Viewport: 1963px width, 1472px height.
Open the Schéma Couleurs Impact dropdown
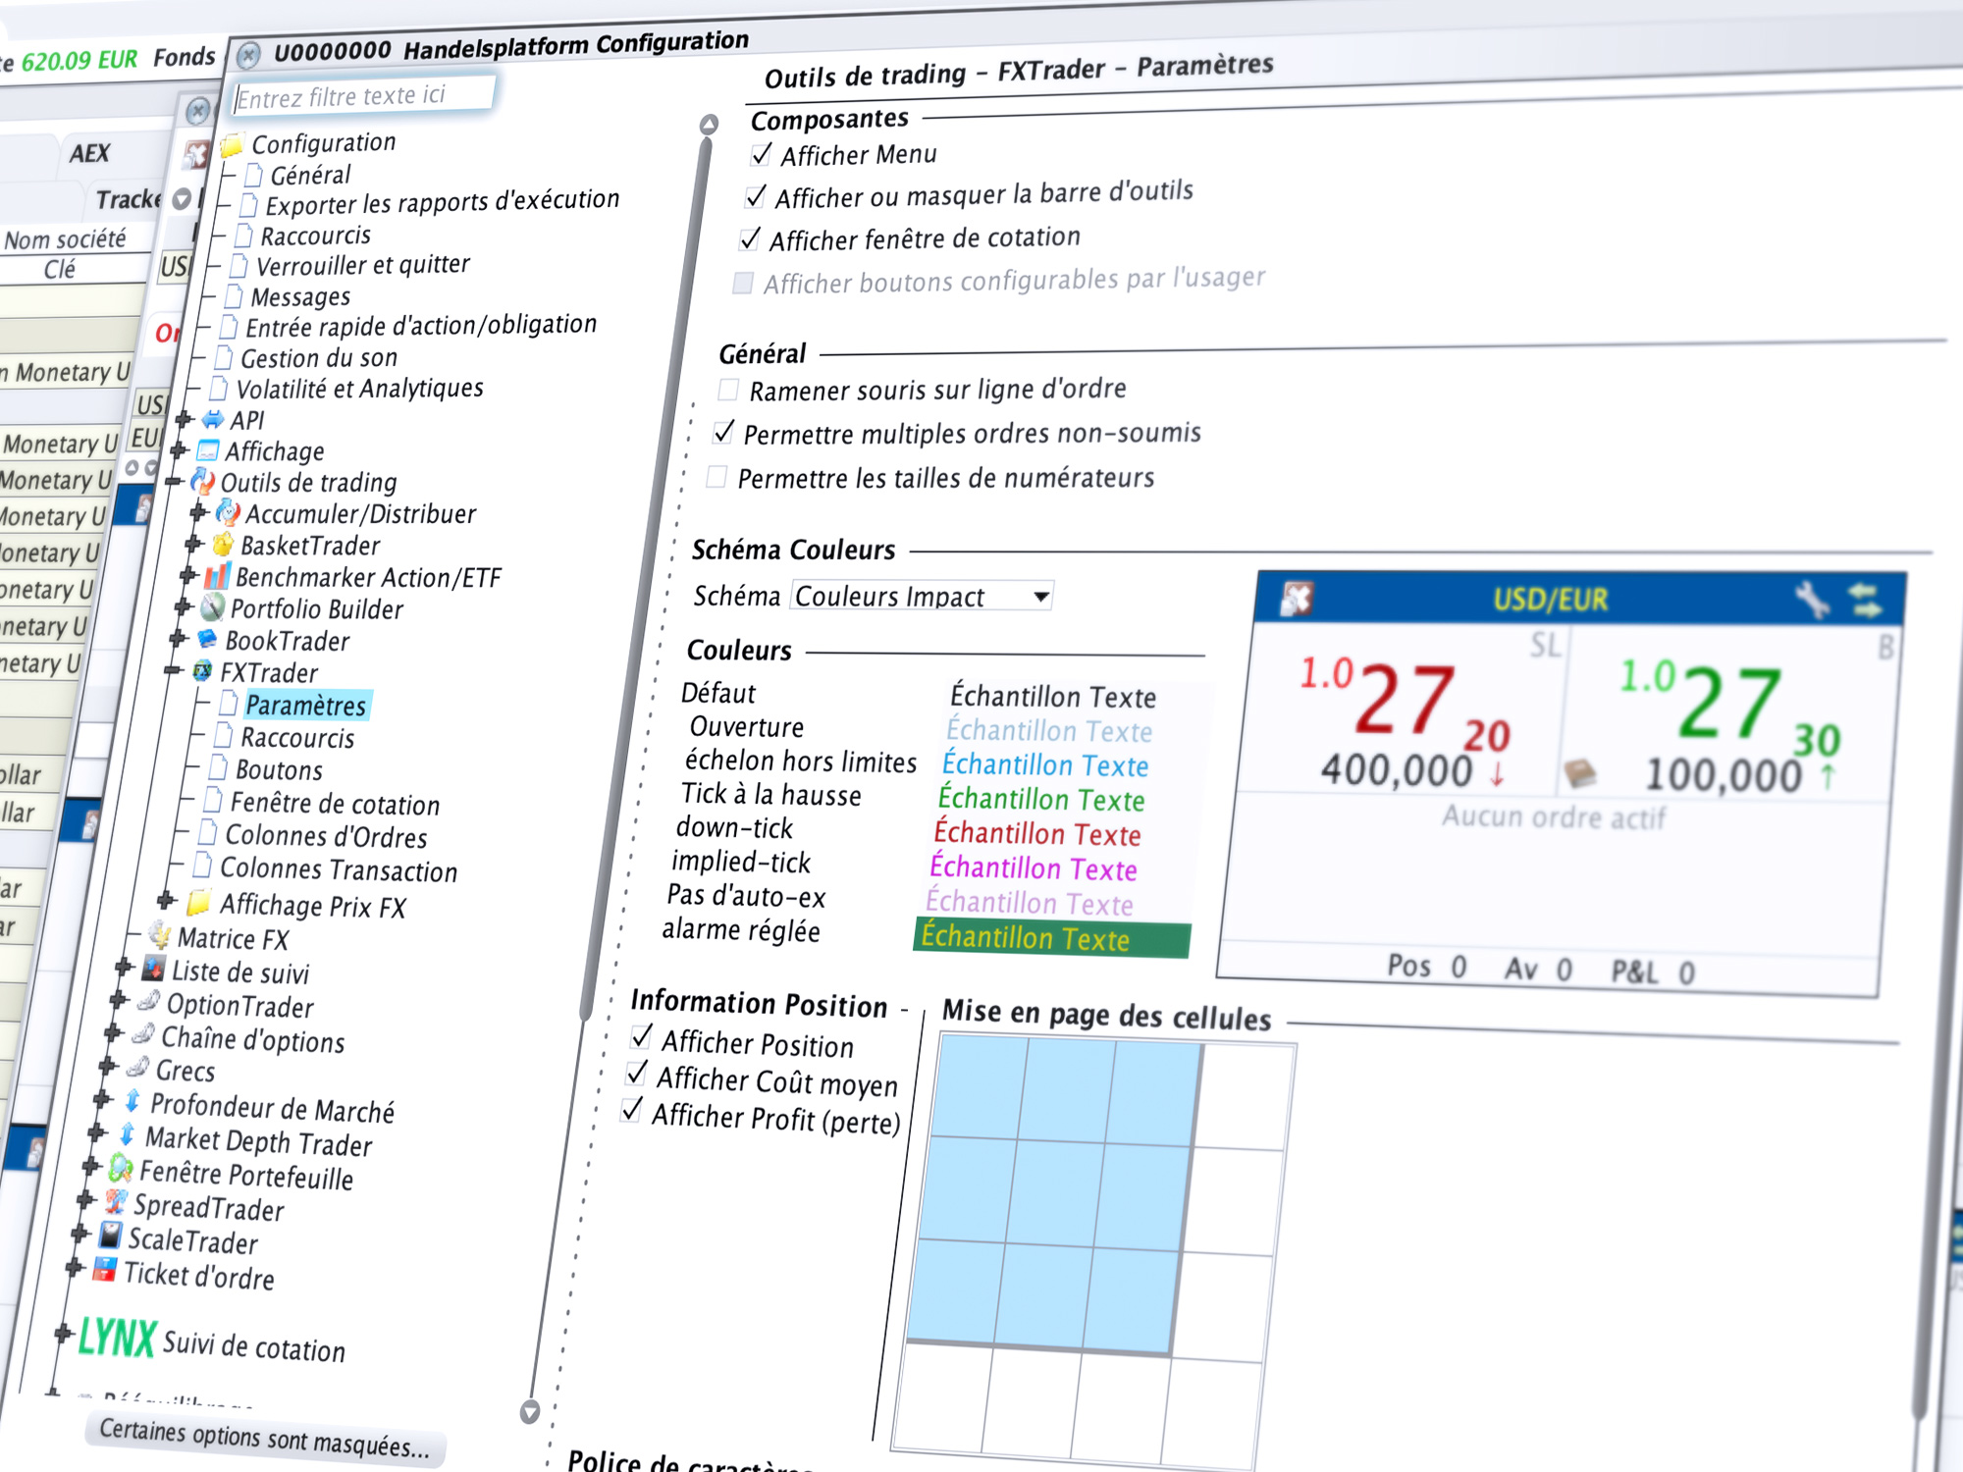[x=921, y=596]
